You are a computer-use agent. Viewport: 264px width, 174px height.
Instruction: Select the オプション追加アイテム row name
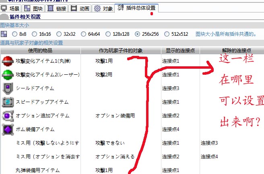pyautogui.click(x=43, y=116)
